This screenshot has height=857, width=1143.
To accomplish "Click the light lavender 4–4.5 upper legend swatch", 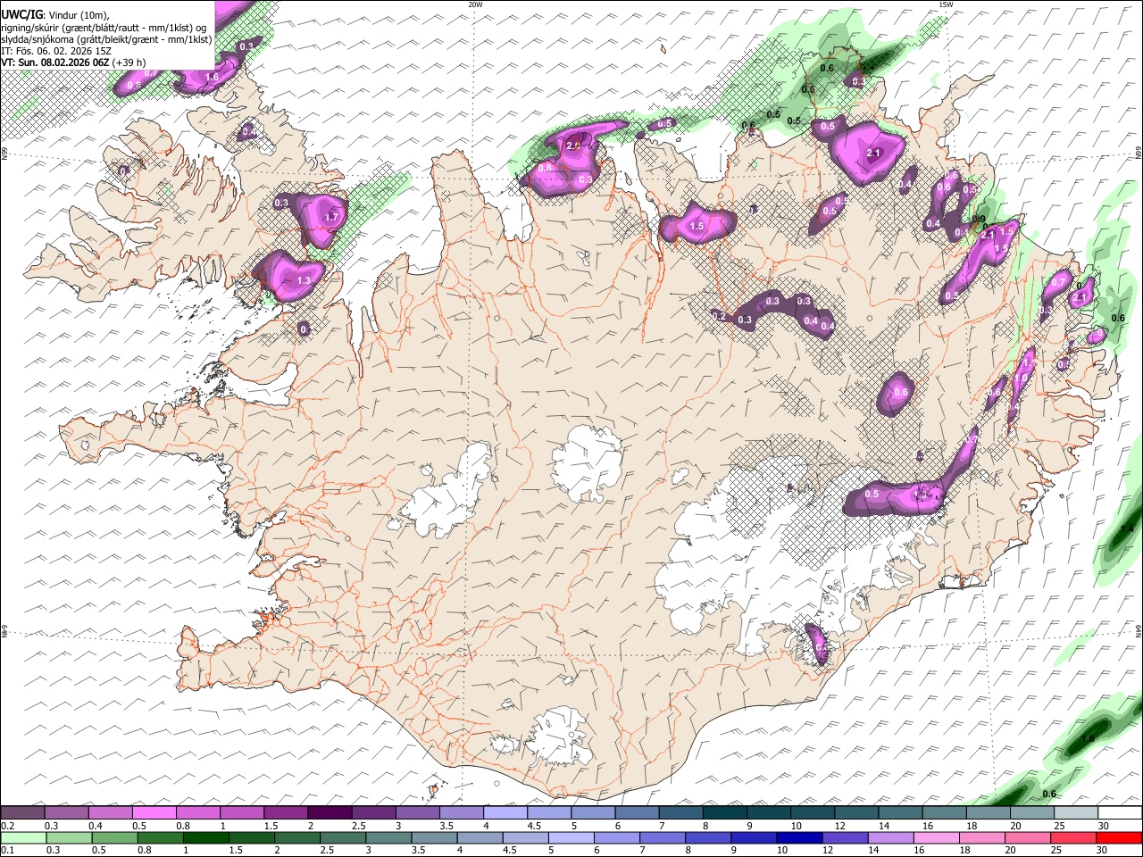I will (x=505, y=812).
